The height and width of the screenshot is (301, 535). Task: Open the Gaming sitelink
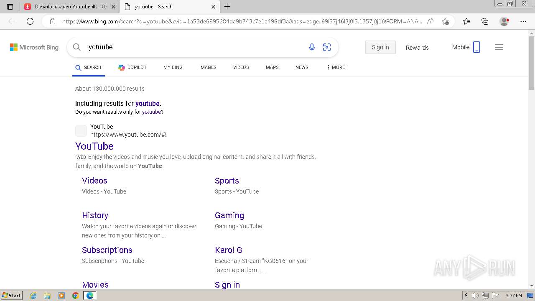pos(229,215)
